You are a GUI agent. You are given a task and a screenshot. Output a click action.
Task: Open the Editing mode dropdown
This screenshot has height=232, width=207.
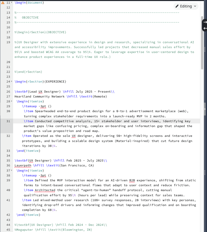pos(195,6)
